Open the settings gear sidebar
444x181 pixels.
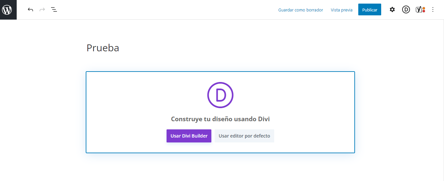click(392, 10)
